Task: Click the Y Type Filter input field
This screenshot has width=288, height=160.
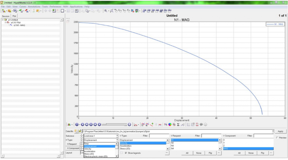Action: click(159, 136)
